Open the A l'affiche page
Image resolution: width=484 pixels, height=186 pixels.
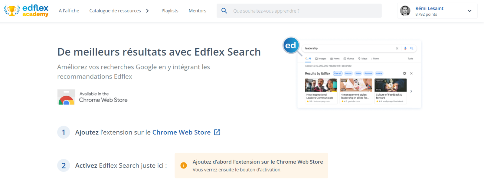[69, 11]
